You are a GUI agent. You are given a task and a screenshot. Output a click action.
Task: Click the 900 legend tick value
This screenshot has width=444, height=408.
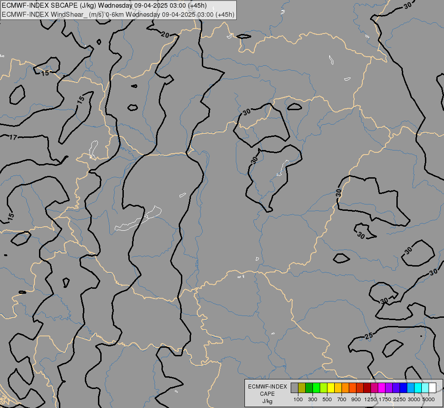356,399
